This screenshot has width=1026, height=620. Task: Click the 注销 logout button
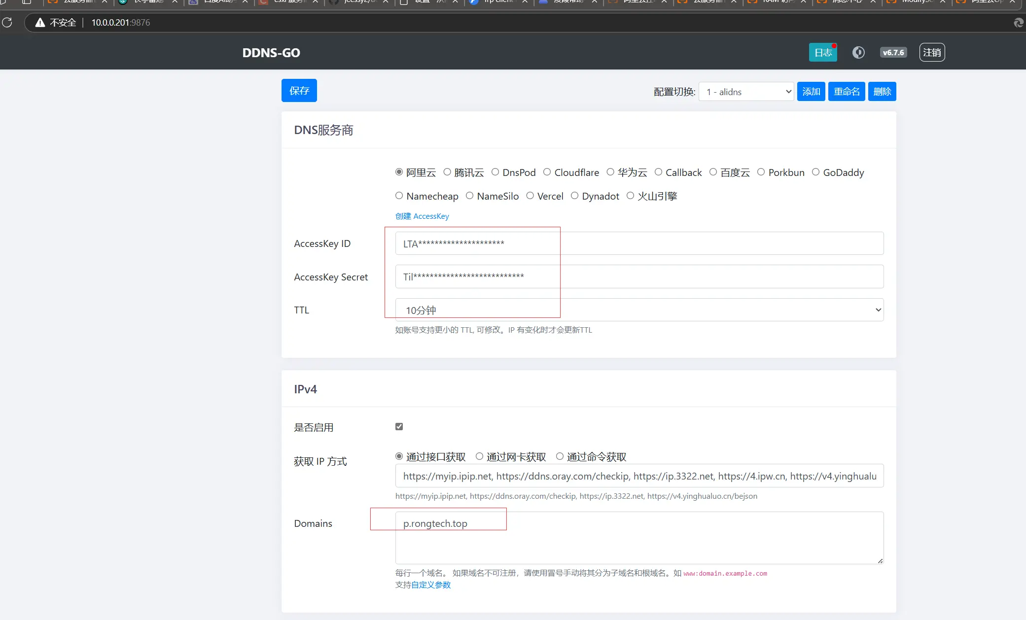[x=931, y=52]
